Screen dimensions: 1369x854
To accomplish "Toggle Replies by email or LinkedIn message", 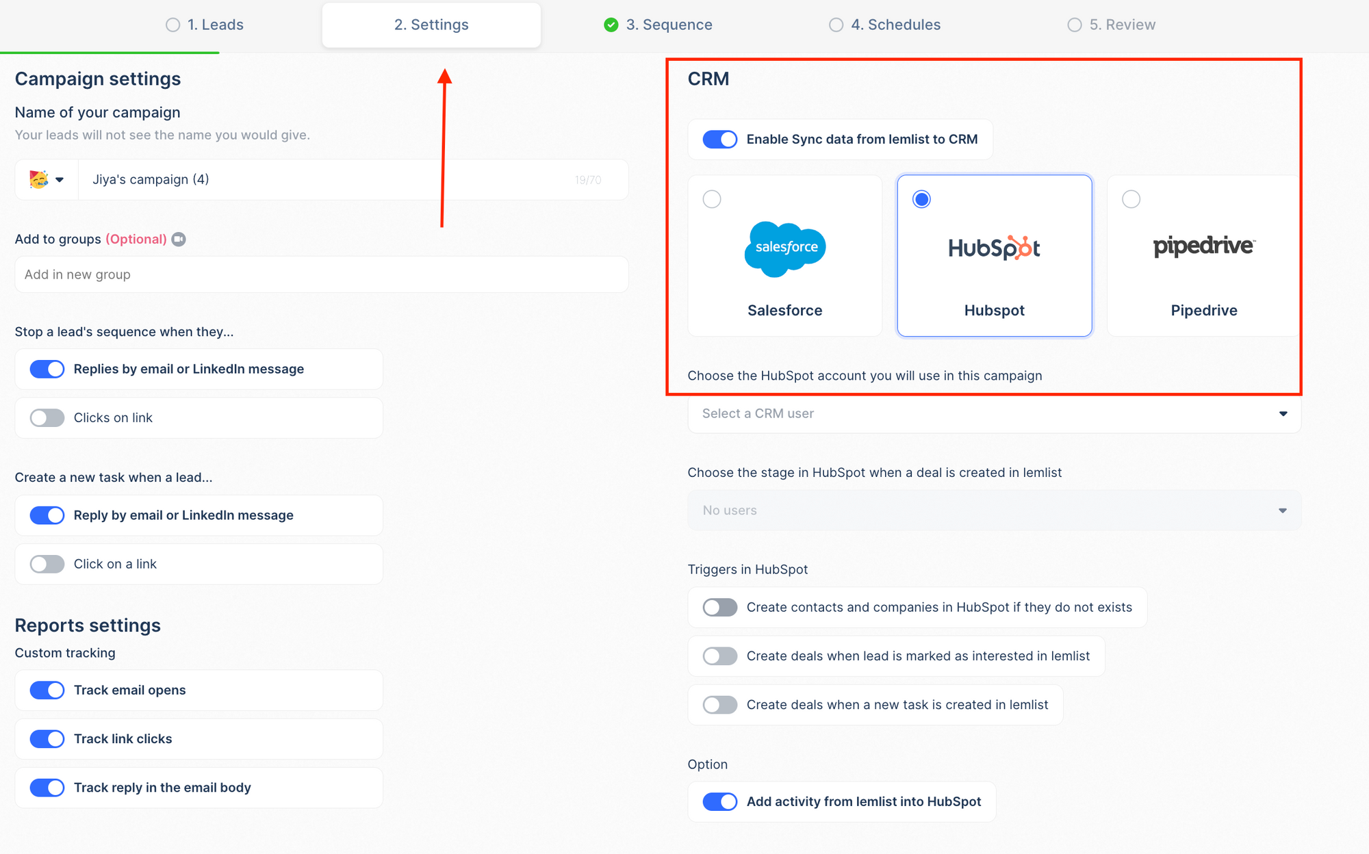I will point(47,370).
